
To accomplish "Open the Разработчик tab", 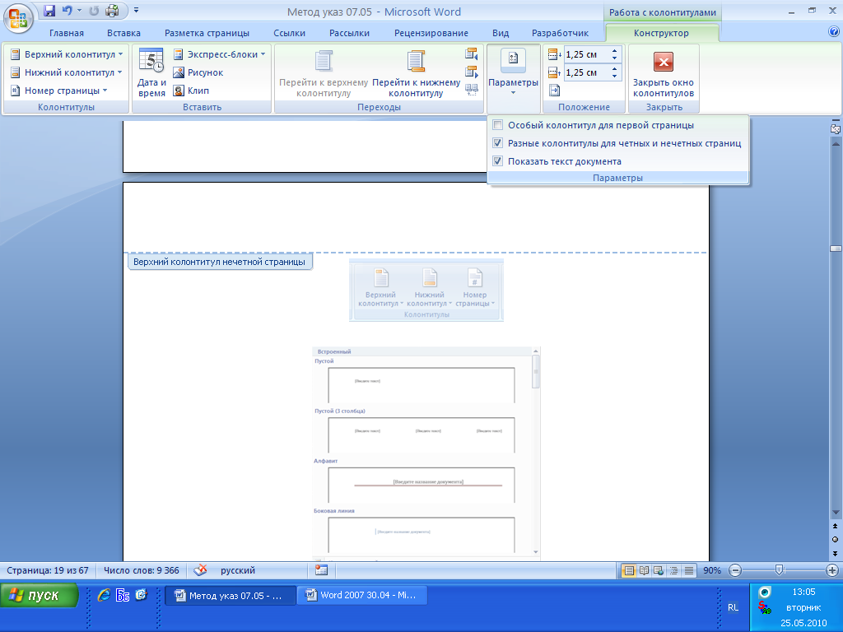I will 560,33.
